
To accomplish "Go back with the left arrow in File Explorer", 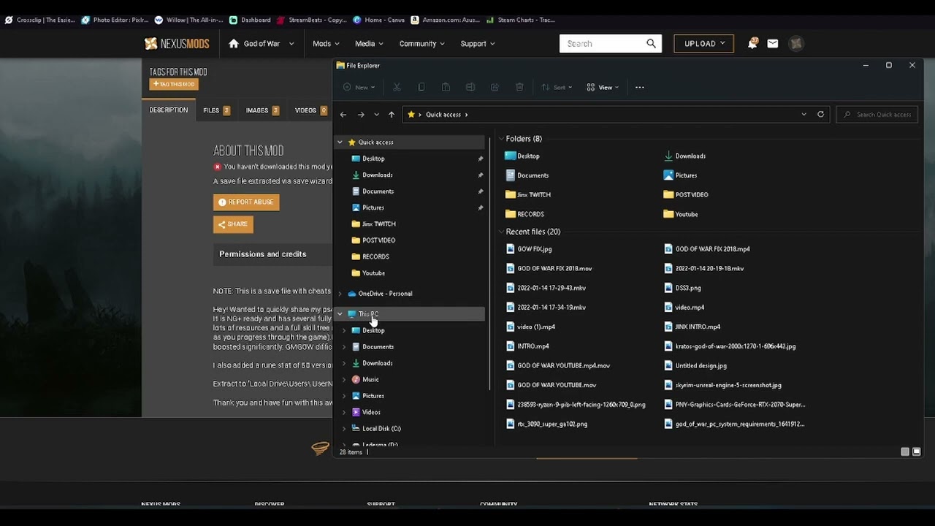I will coord(343,115).
